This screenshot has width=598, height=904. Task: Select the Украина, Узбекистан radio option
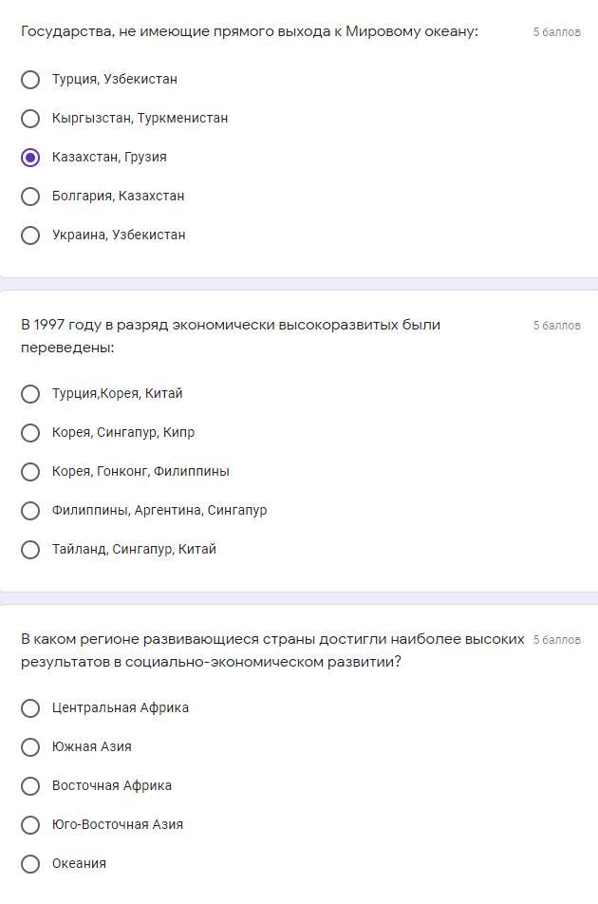coord(30,235)
